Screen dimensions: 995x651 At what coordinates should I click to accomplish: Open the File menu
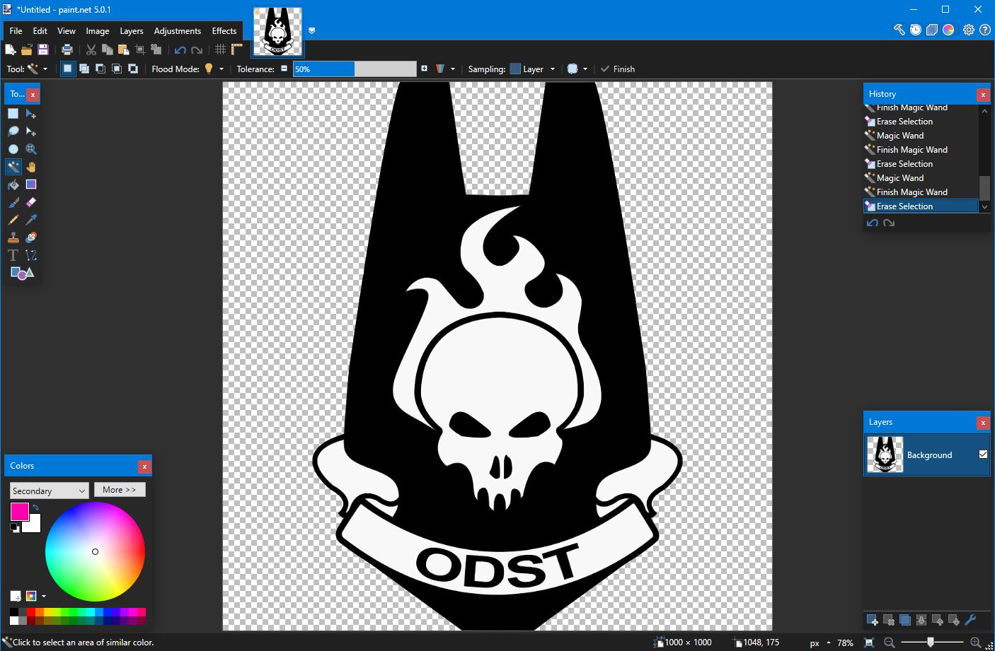pos(16,30)
